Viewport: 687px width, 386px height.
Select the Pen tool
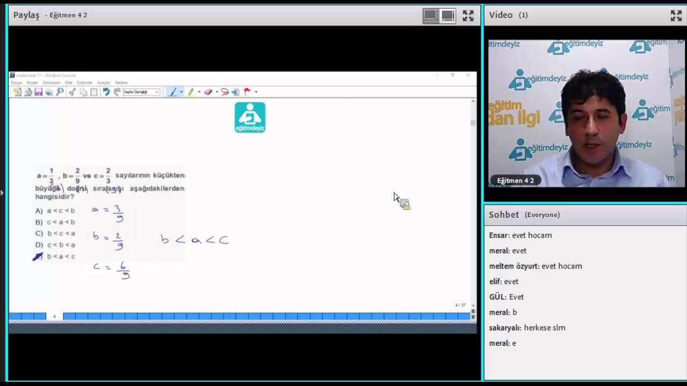coord(173,92)
